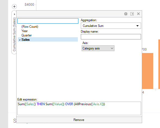Click the plus icon above the axis selector
The width and height of the screenshot is (160, 128).
pyautogui.click(x=14, y=7)
